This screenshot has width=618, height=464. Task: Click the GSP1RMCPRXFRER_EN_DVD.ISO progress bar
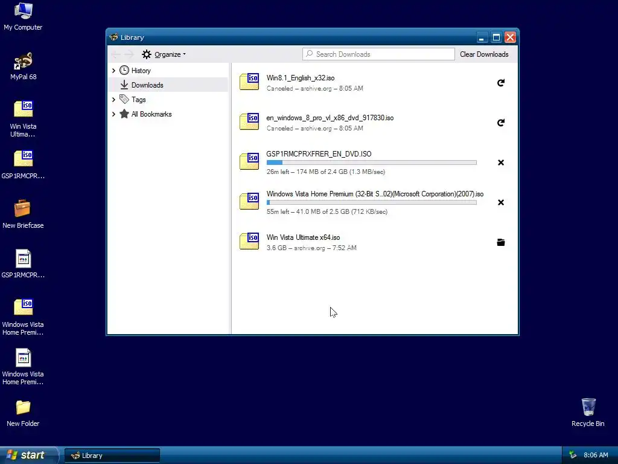372,163
